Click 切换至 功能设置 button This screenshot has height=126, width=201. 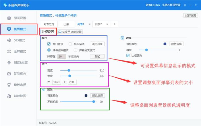(x=70, y=31)
